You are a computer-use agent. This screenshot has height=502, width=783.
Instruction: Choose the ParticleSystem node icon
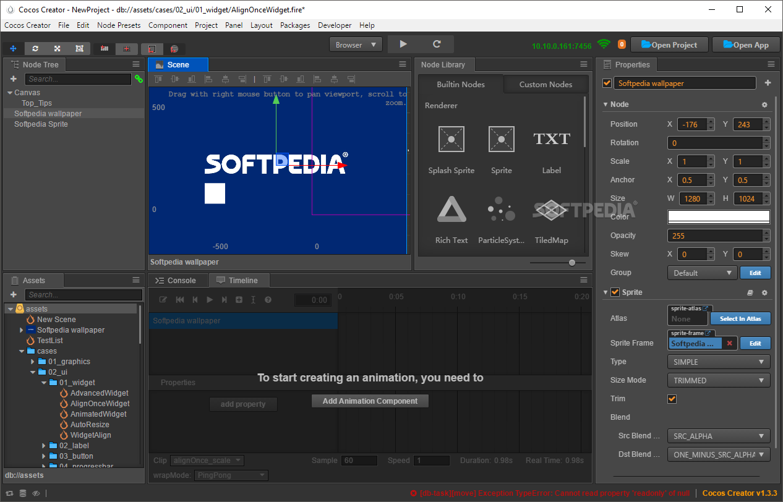pyautogui.click(x=502, y=209)
